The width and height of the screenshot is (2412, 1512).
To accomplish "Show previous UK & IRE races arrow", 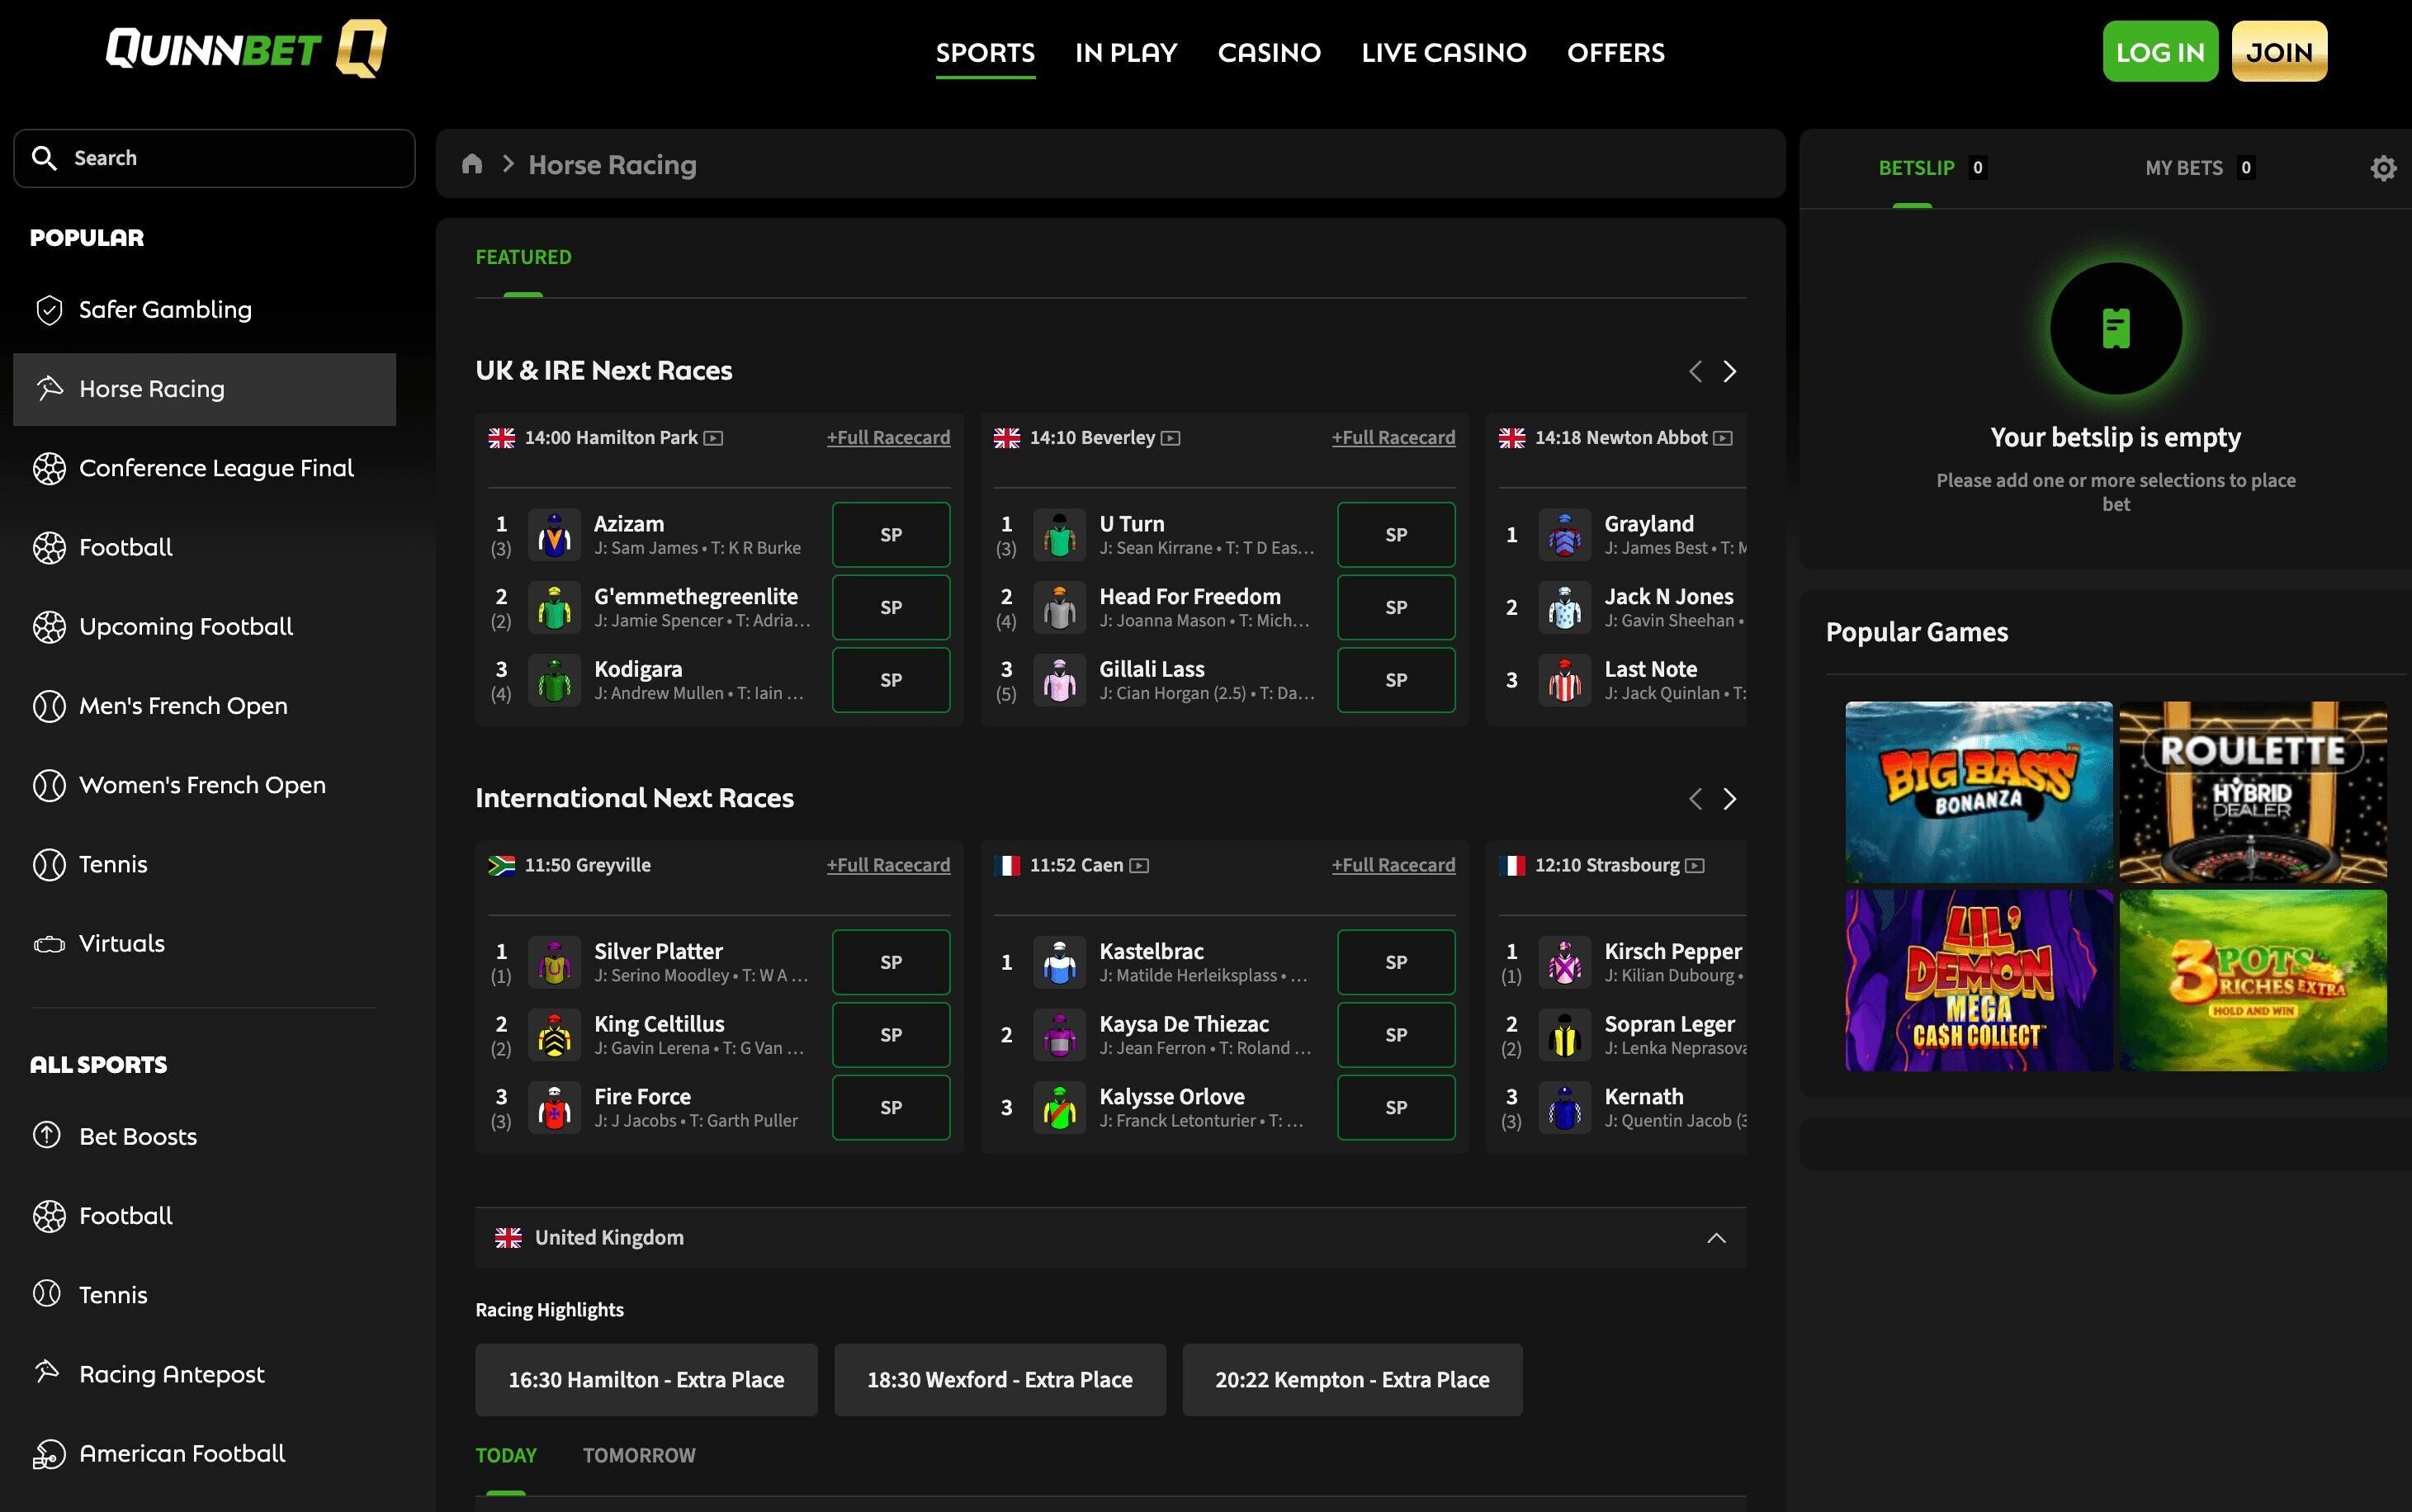I will (1695, 371).
